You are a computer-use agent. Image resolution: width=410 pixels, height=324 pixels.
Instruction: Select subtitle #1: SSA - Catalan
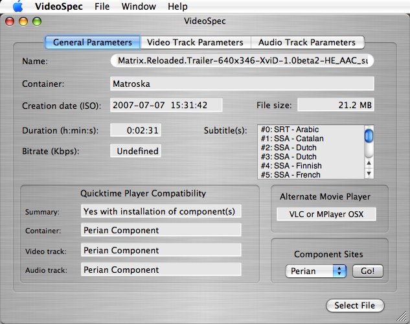pyautogui.click(x=311, y=139)
